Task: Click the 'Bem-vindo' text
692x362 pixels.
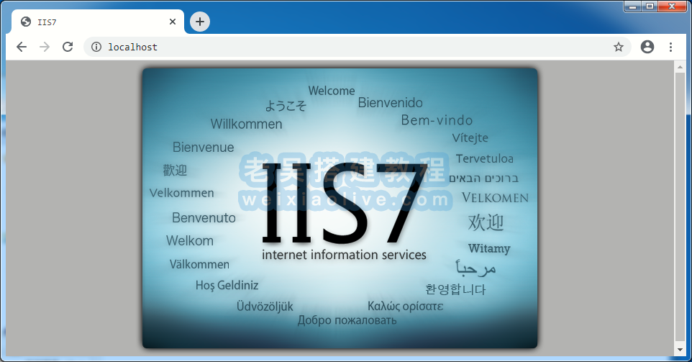Action: click(x=437, y=120)
